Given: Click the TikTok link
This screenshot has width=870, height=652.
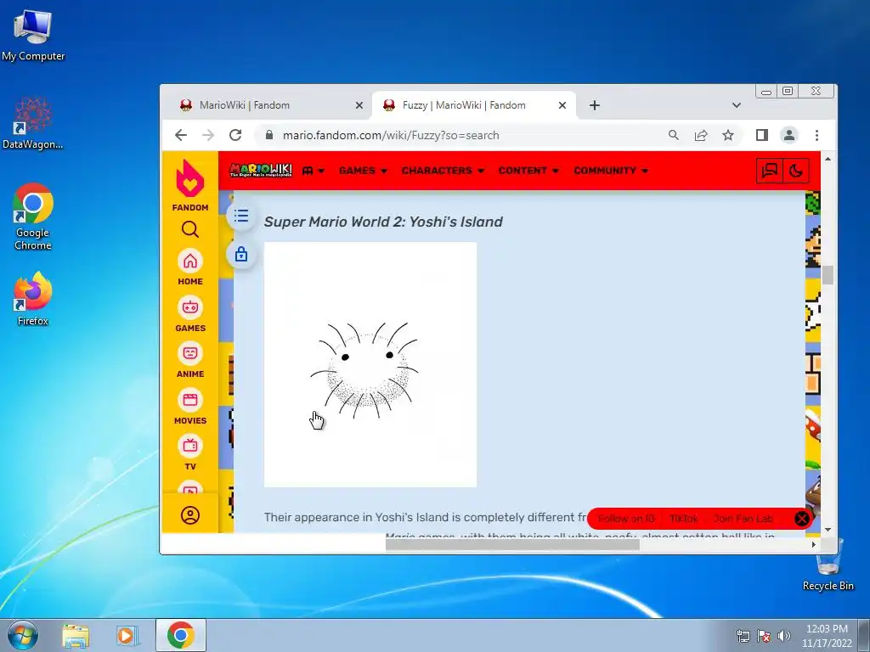Looking at the screenshot, I should 684,519.
